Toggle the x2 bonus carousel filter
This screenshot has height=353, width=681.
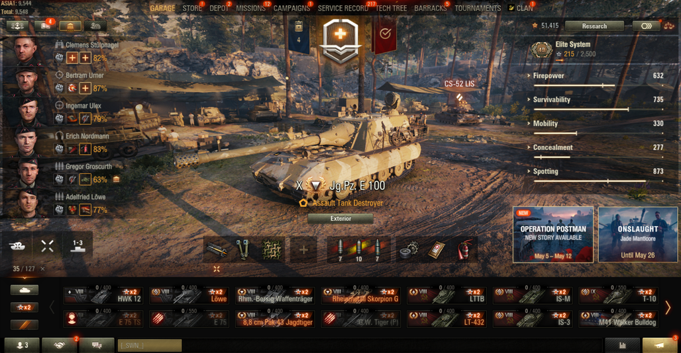[25, 307]
